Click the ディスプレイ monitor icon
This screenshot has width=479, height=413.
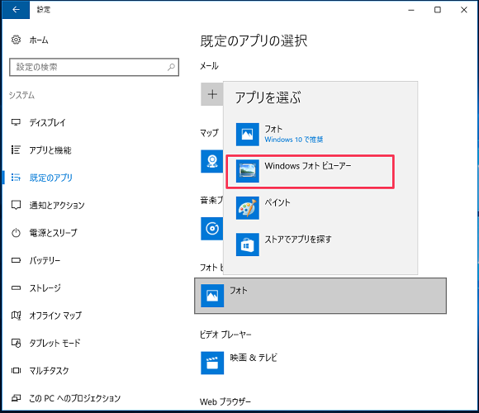[16, 122]
